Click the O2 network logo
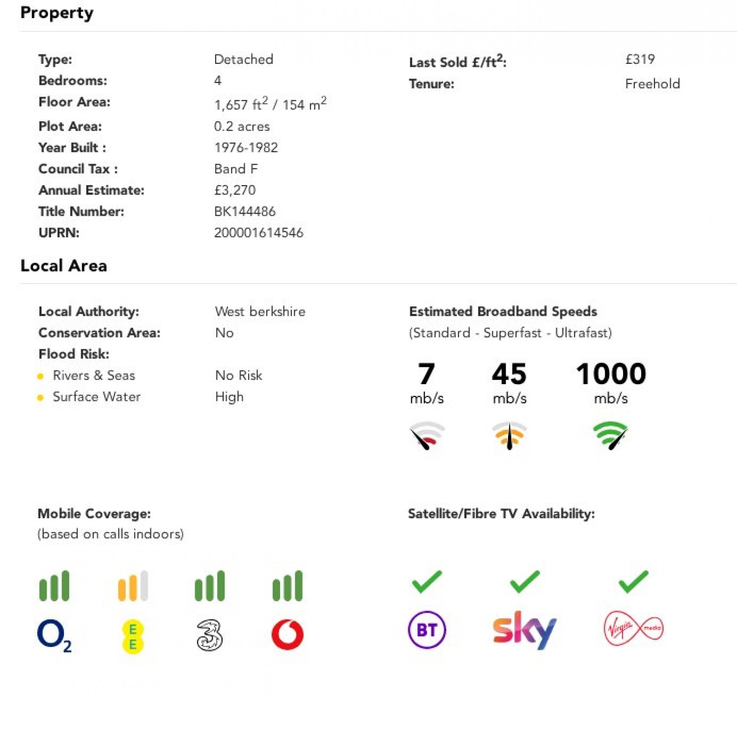Viewport: 737px width, 730px height. coord(54,634)
